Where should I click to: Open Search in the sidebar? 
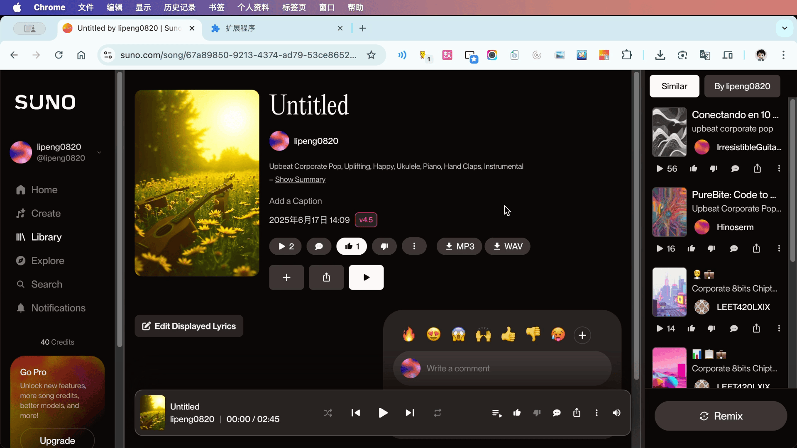tap(39, 284)
